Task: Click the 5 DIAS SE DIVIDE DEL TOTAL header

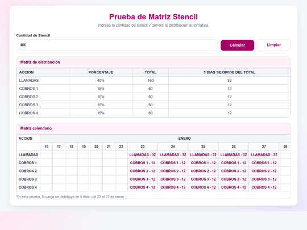Action: pos(229,72)
